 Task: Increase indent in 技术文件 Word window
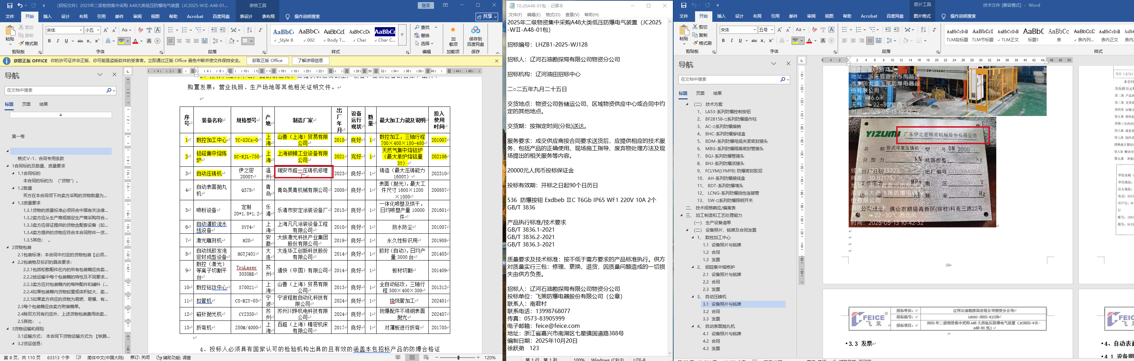897,30
